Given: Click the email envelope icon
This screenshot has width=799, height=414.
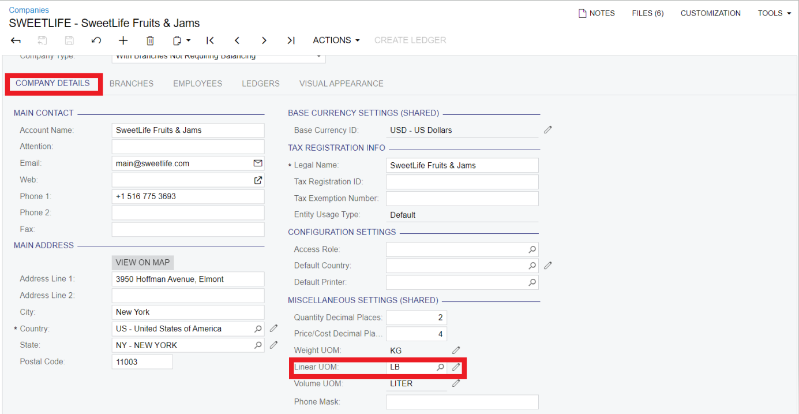Looking at the screenshot, I should tap(258, 163).
